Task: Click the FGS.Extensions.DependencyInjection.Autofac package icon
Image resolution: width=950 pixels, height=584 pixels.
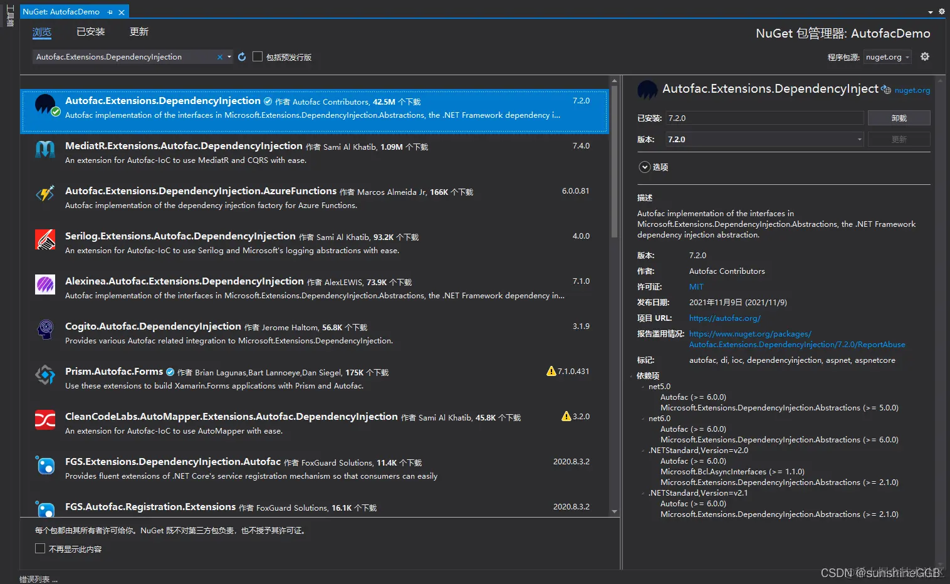Action: click(x=45, y=465)
